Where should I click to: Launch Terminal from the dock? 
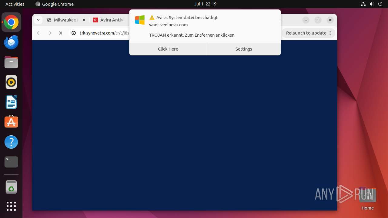pyautogui.click(x=11, y=162)
